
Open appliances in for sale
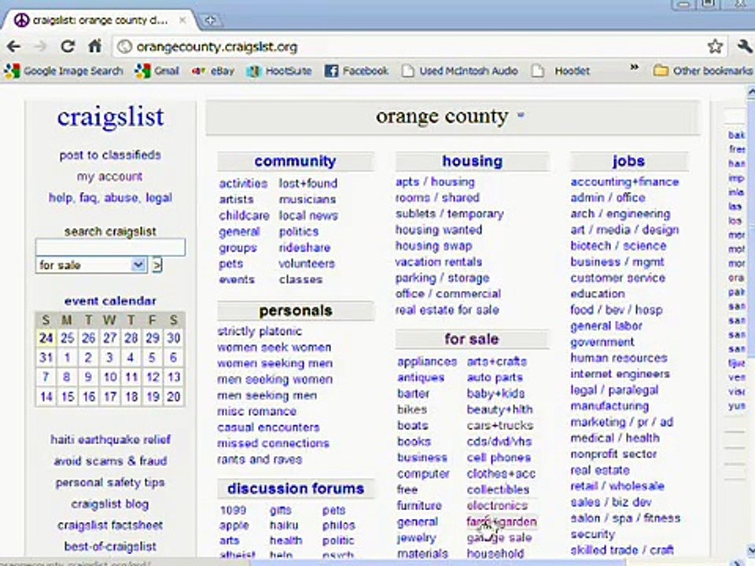pyautogui.click(x=427, y=362)
